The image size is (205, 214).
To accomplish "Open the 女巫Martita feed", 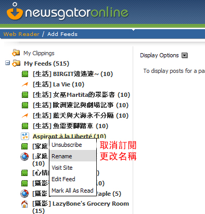I will [81, 95].
